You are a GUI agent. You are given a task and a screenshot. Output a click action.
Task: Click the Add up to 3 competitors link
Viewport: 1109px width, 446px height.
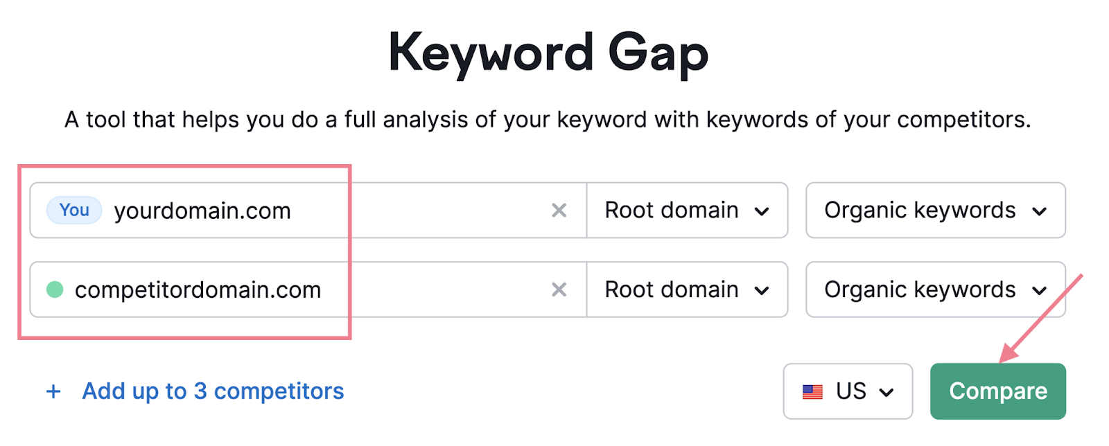click(212, 391)
